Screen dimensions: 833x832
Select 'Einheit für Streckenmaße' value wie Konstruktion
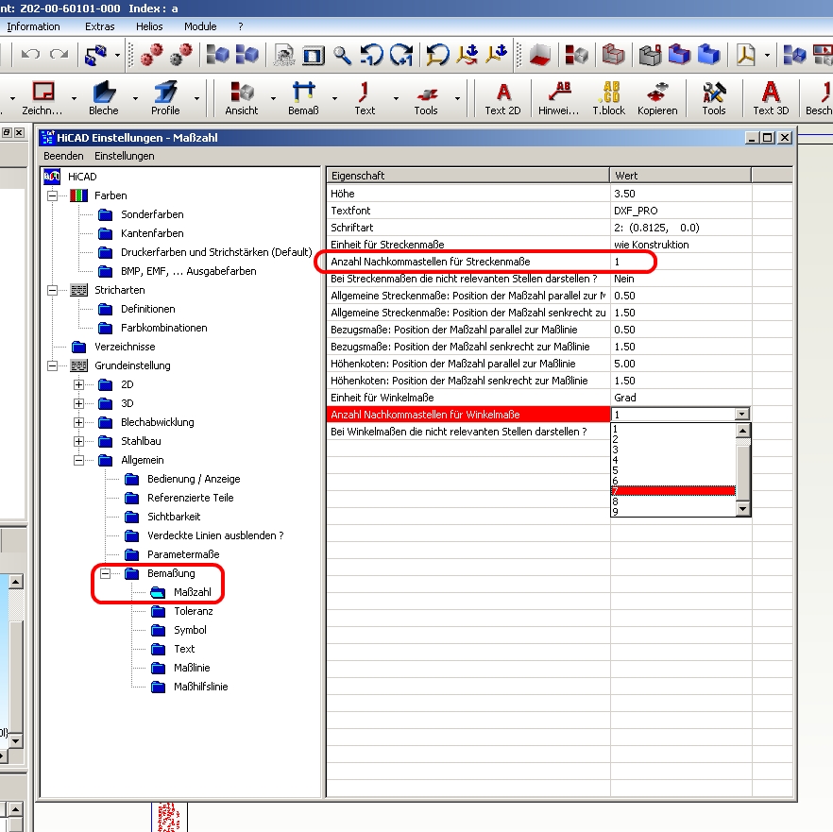[681, 245]
